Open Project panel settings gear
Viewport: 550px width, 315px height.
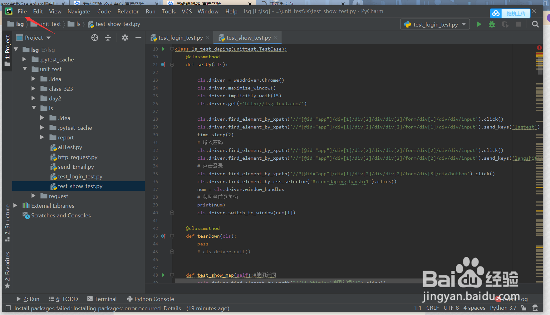tap(125, 38)
